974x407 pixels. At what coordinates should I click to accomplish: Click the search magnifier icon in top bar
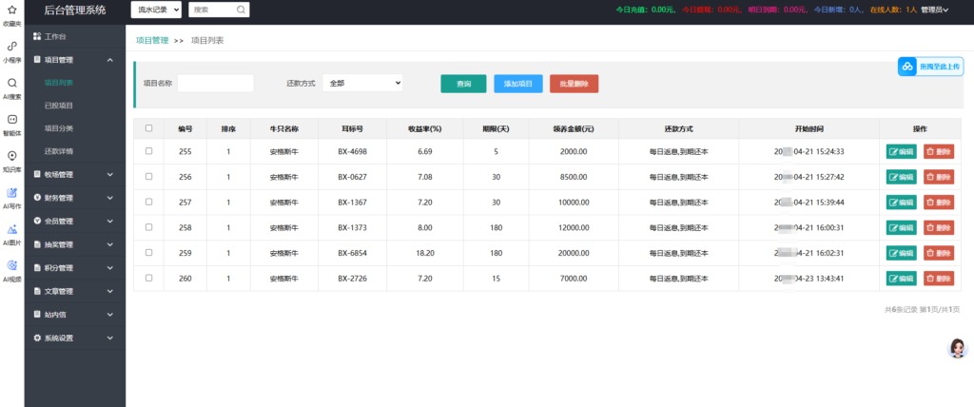[241, 10]
